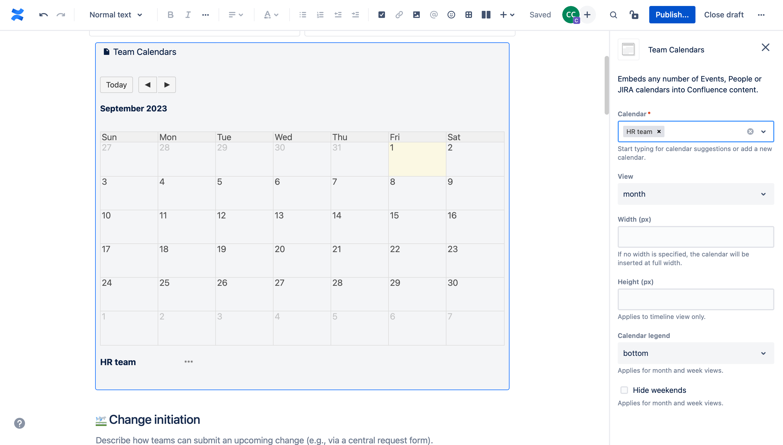The image size is (783, 445).
Task: Click the Today calendar button
Action: (116, 85)
